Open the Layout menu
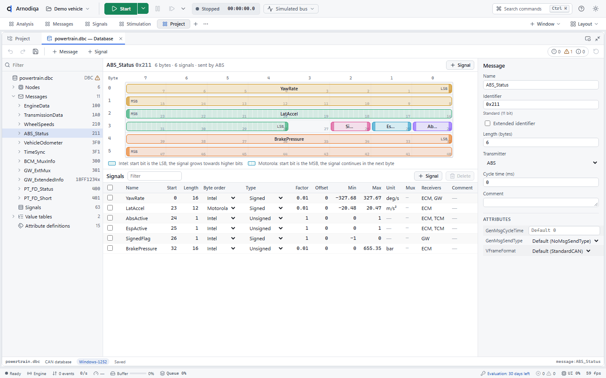This screenshot has height=378, width=606. pyautogui.click(x=584, y=24)
